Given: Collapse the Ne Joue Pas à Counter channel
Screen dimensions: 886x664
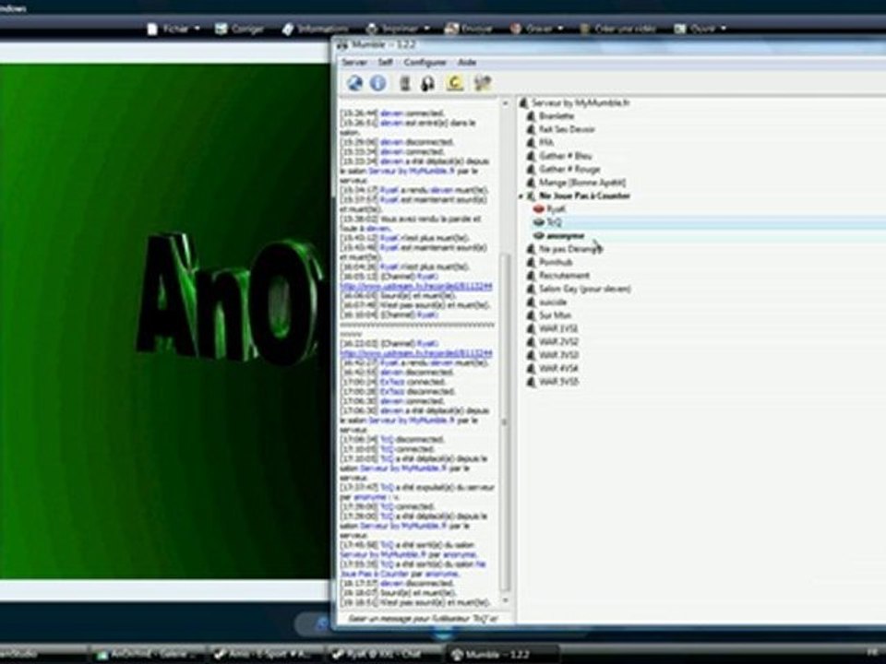Looking at the screenshot, I should [521, 196].
